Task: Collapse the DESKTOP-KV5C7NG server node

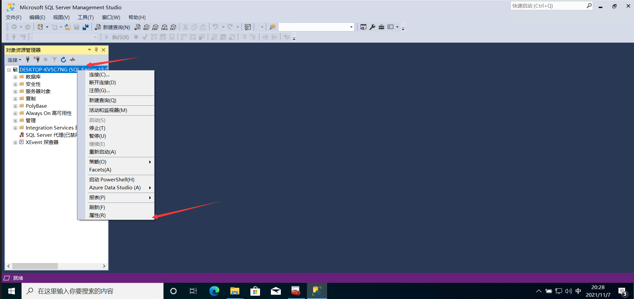Action: click(x=9, y=70)
